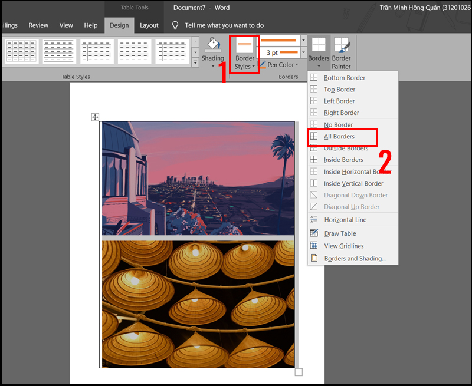
Task: Click the table resize handle at bottom corner
Action: [299, 372]
